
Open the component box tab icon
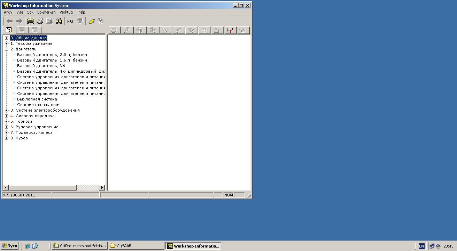click(152, 30)
